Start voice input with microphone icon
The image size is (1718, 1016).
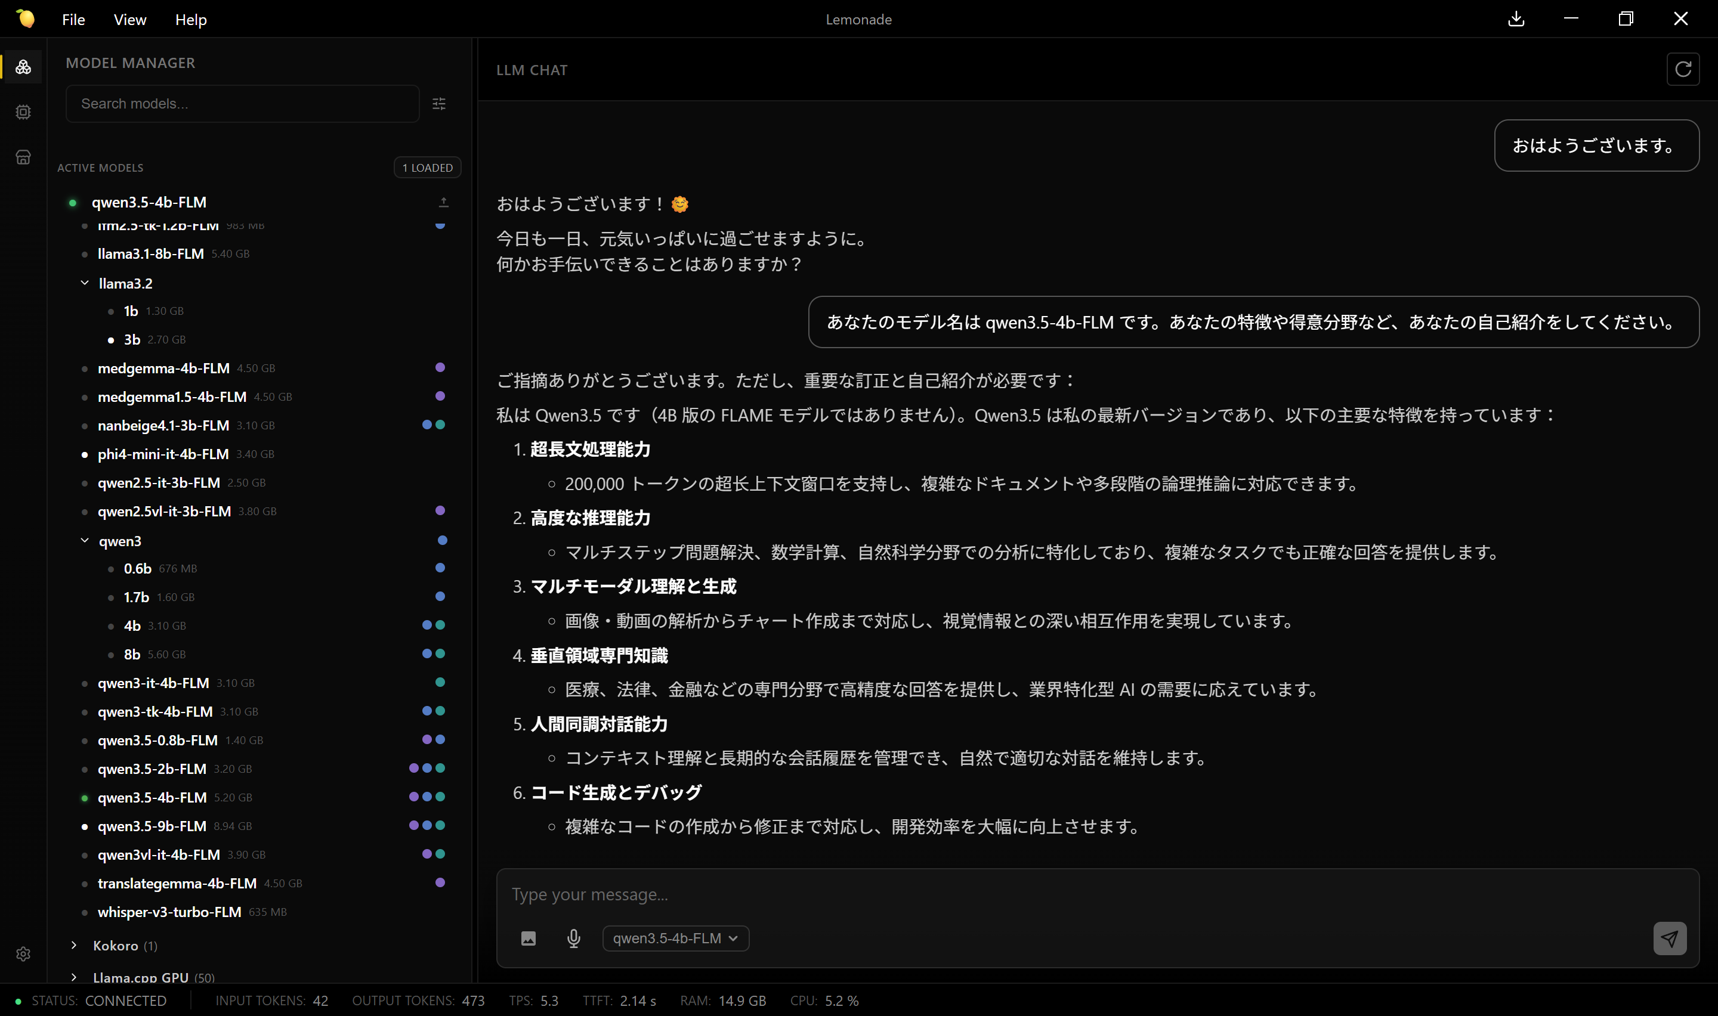574,938
